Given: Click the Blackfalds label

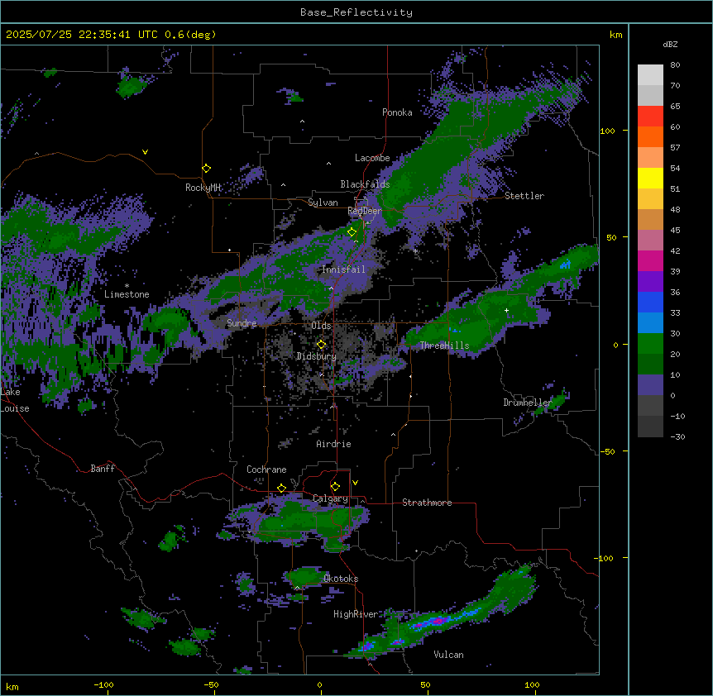Looking at the screenshot, I should (365, 184).
